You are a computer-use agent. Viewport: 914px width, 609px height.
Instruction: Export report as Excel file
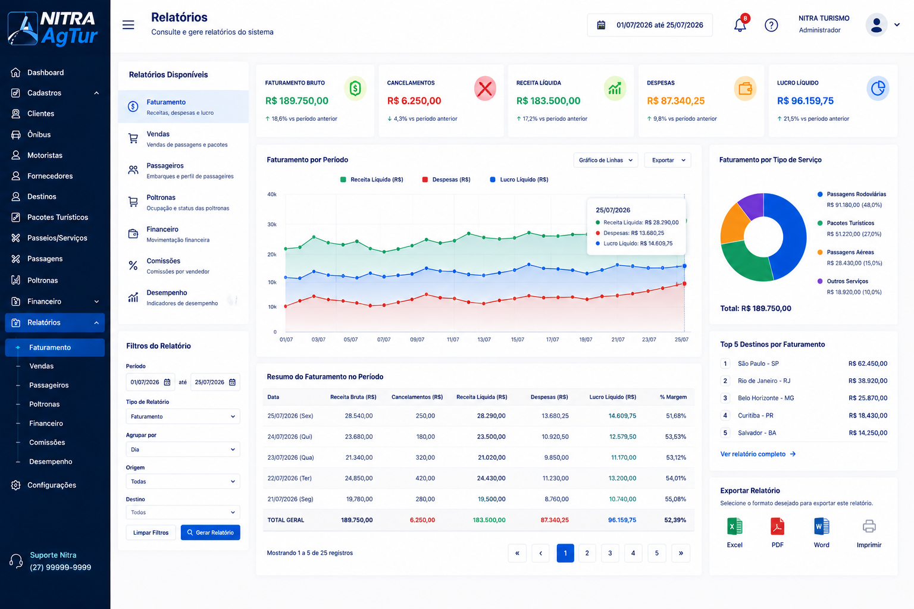click(735, 526)
